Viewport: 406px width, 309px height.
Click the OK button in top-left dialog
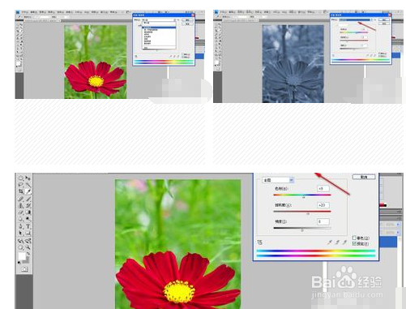pos(187,20)
